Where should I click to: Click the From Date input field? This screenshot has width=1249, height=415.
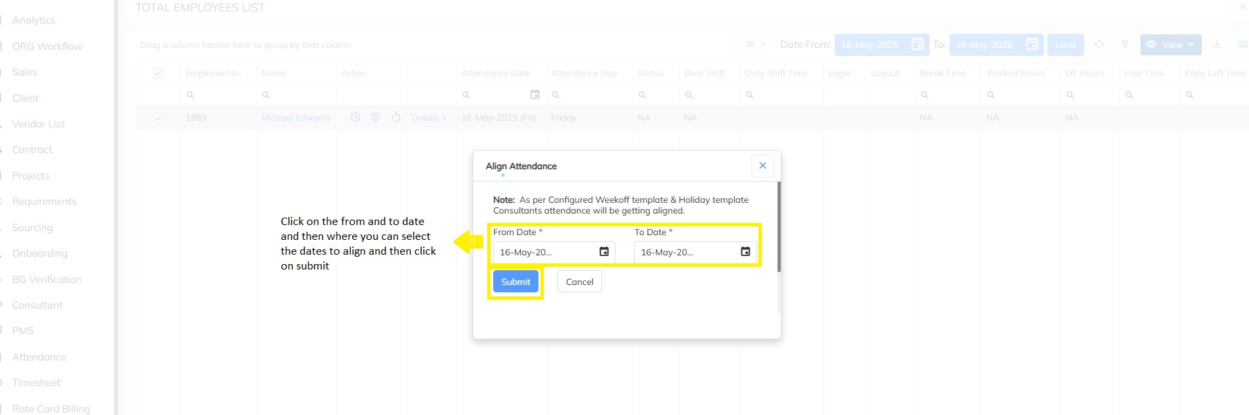(554, 252)
